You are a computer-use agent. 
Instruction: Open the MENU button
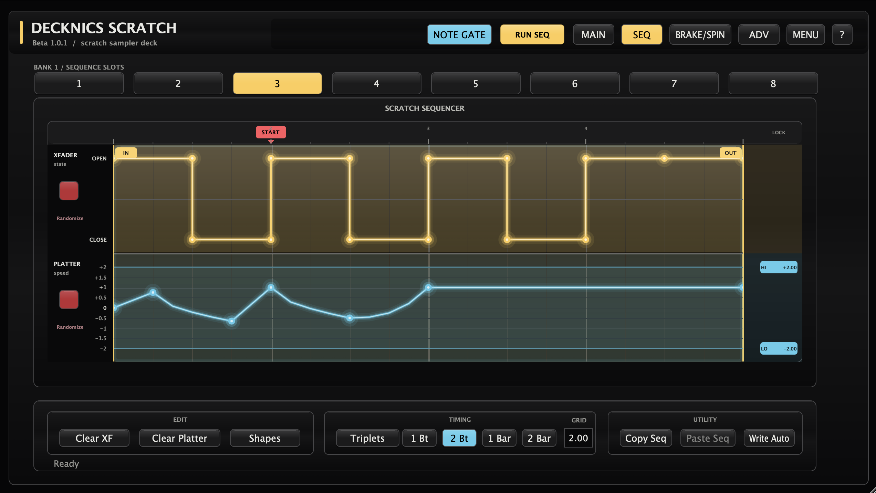805,34
